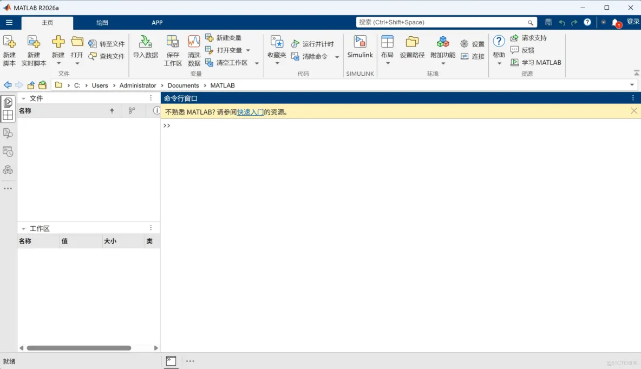Click the Command History sidebar icon
The width and height of the screenshot is (641, 369).
pyautogui.click(x=8, y=151)
